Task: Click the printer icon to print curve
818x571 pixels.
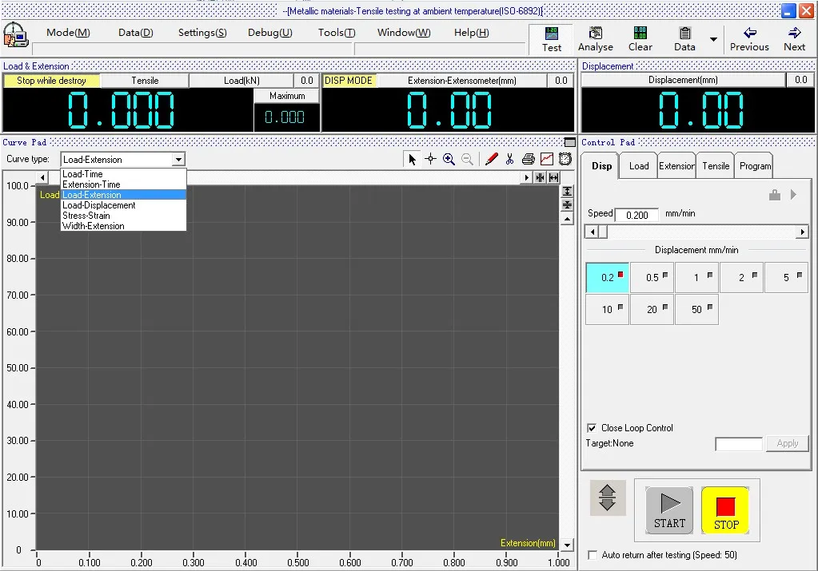Action: (529, 159)
